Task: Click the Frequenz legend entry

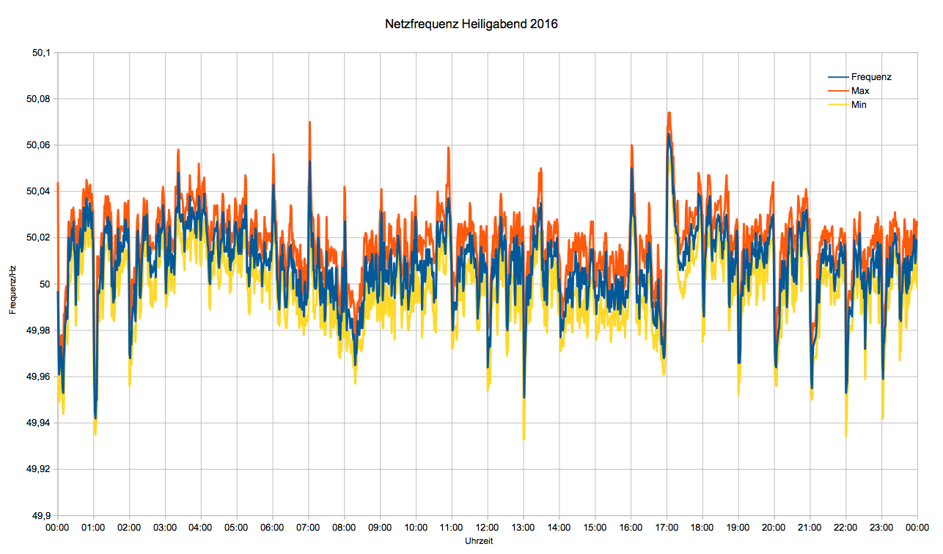Action: [x=859, y=77]
